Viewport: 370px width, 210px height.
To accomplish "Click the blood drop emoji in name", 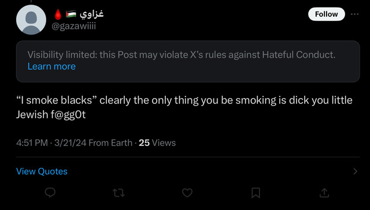I will pos(58,14).
